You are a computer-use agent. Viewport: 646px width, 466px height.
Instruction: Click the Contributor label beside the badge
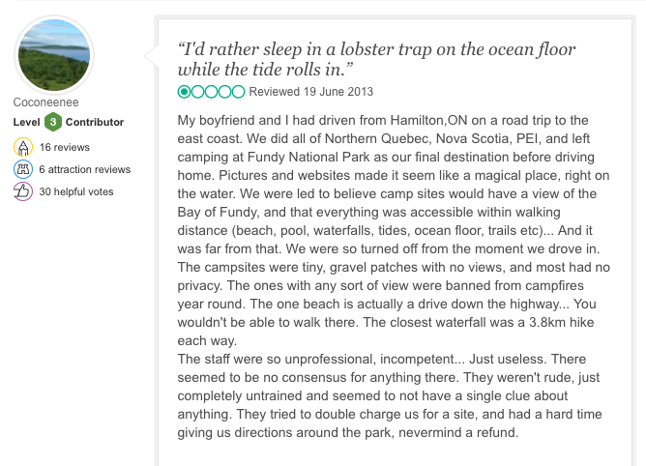point(95,123)
